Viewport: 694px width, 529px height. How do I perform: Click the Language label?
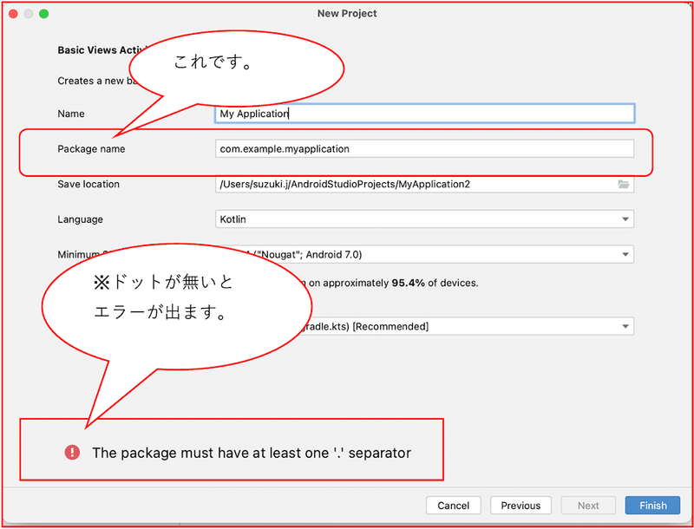(80, 219)
